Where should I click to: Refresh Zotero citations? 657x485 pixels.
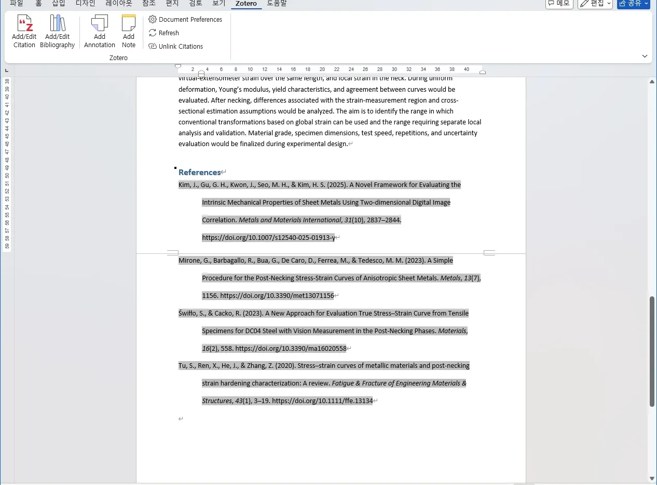[x=164, y=33]
